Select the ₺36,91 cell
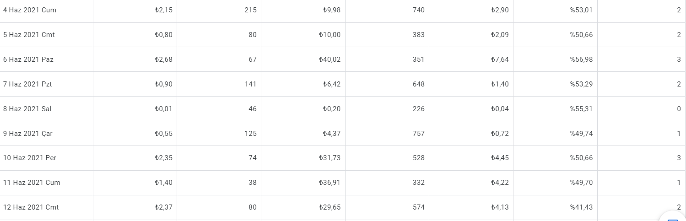The image size is (686, 221). click(x=303, y=183)
